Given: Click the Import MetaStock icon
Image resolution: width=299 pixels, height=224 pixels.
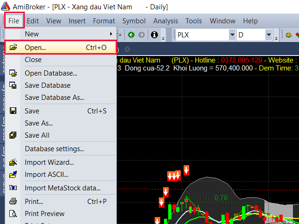Looking at the screenshot, I should click(13, 188).
